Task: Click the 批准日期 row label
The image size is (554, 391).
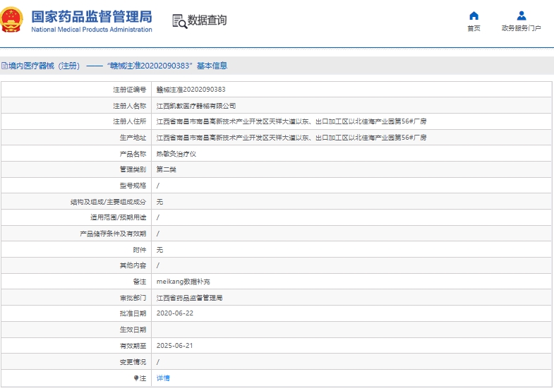Action: point(133,313)
